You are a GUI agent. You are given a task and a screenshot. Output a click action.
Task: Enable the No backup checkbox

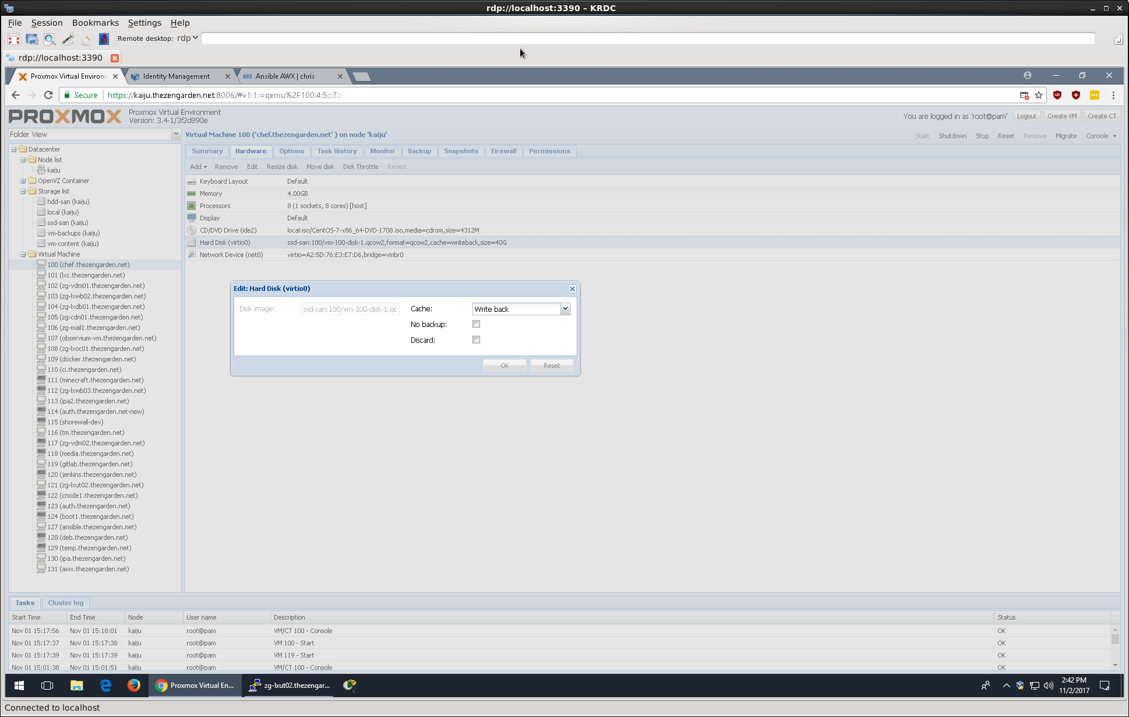[x=476, y=324]
